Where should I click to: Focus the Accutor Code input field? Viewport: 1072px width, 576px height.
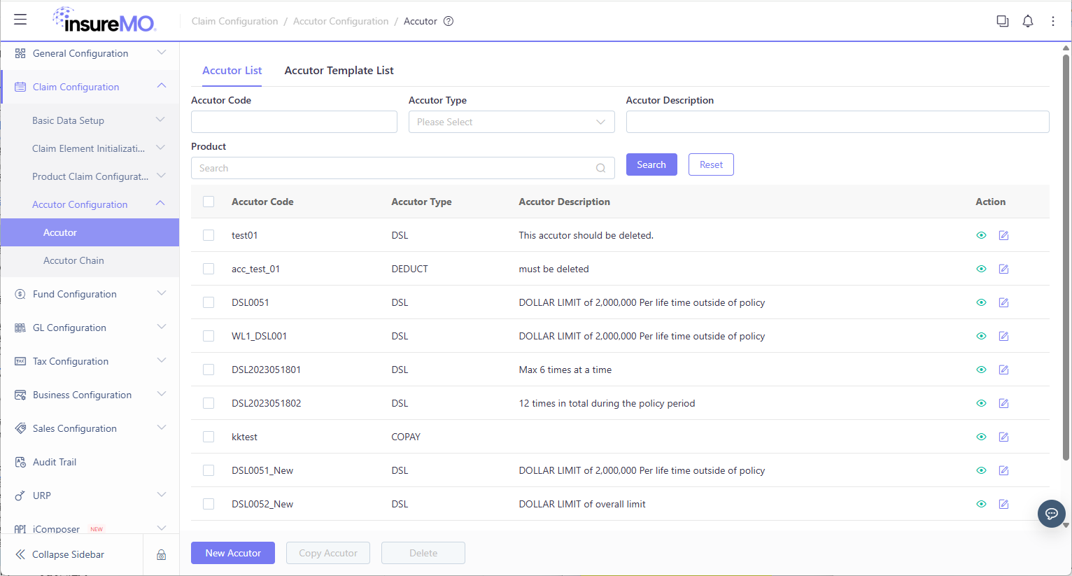point(294,122)
